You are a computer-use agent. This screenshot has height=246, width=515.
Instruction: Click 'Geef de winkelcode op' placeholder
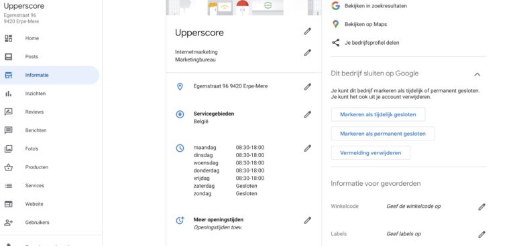tap(414, 207)
